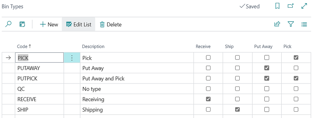Uncheck Receive checkbox for RECEIVE row

(x=208, y=99)
